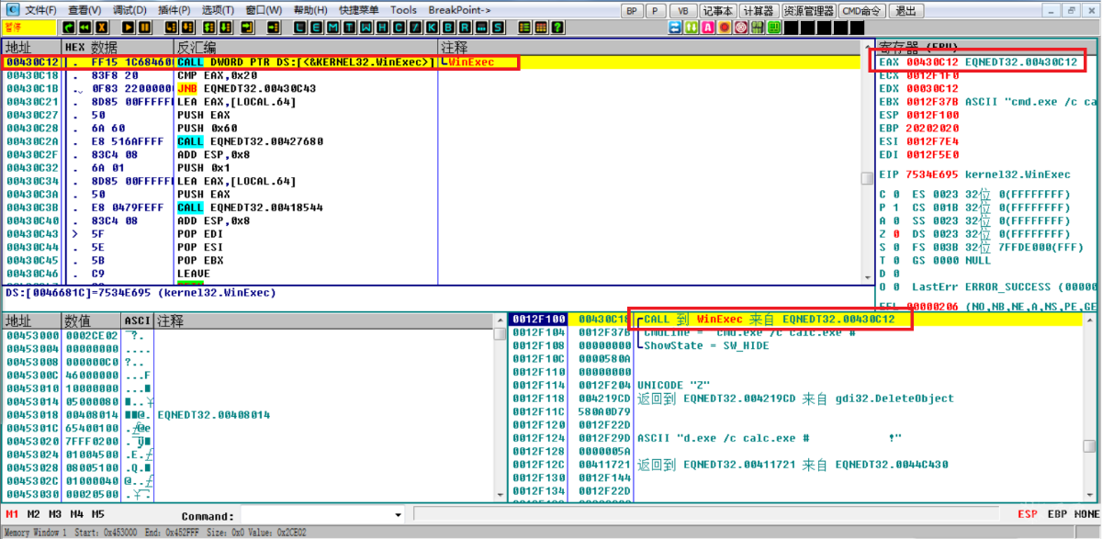
Task: Open 计算器 calculator button
Action: tap(759, 11)
